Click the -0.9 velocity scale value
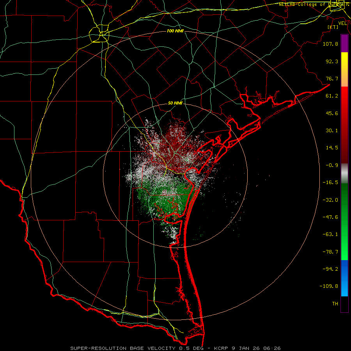This screenshot has height=351, width=351. click(x=332, y=165)
